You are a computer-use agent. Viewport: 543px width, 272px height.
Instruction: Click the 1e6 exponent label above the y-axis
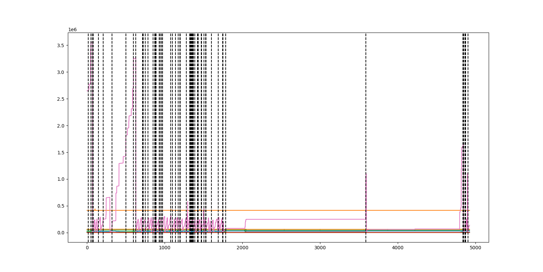(73, 30)
